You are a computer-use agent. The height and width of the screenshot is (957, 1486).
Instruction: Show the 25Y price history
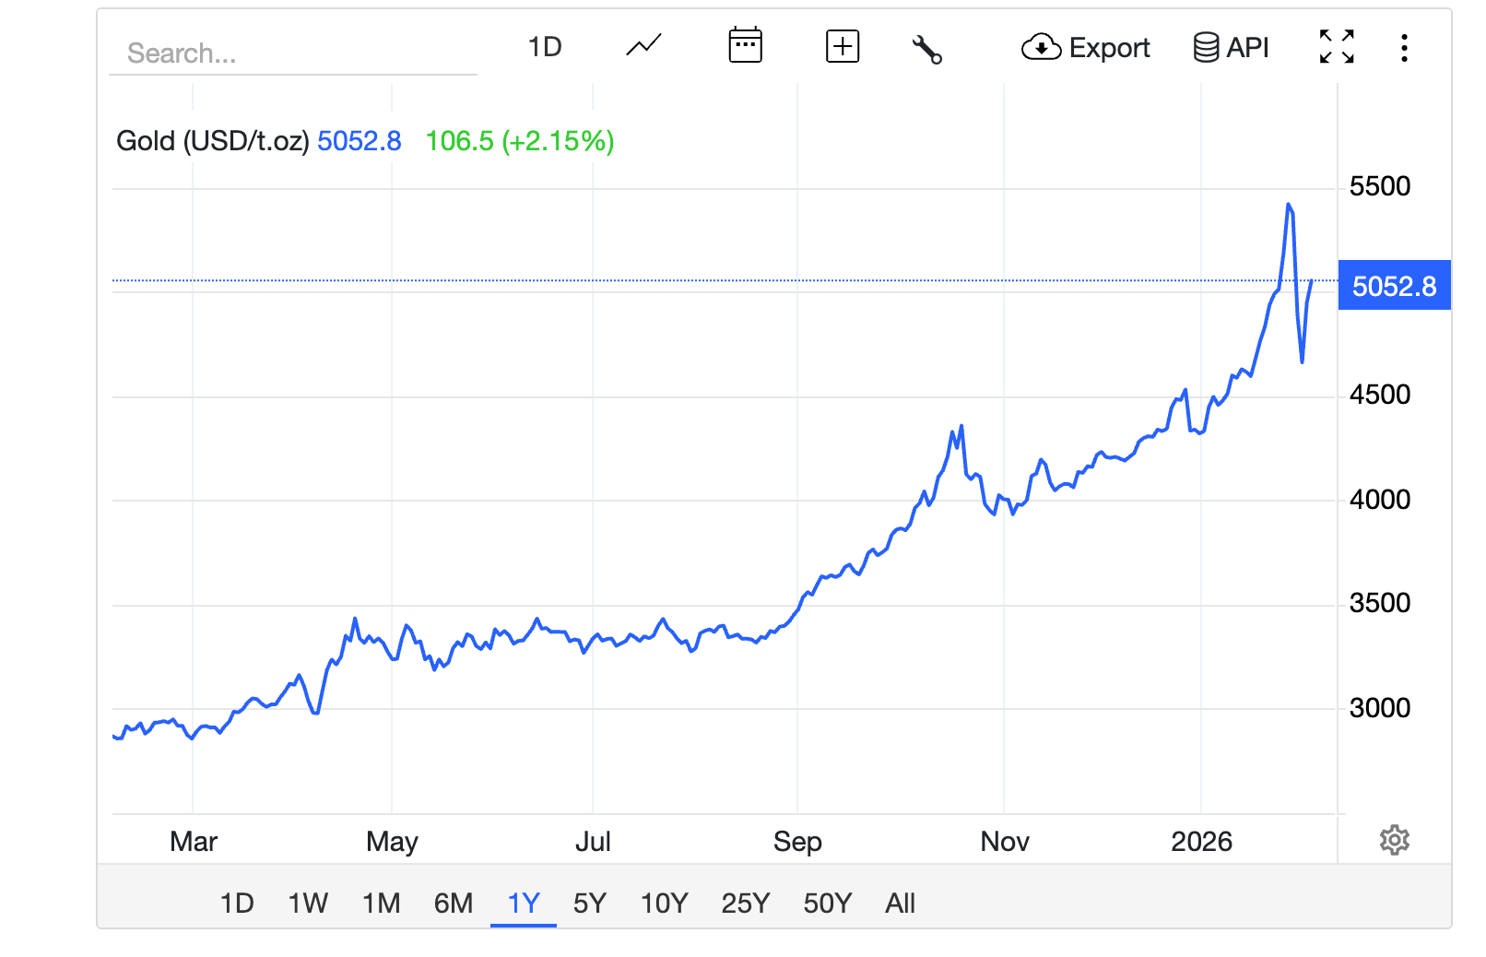coord(745,903)
